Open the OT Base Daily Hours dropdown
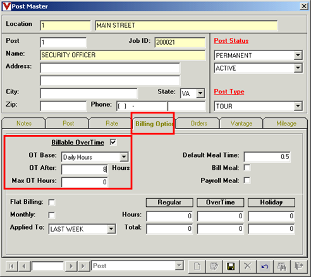The height and width of the screenshot is (277, 311). click(124, 157)
